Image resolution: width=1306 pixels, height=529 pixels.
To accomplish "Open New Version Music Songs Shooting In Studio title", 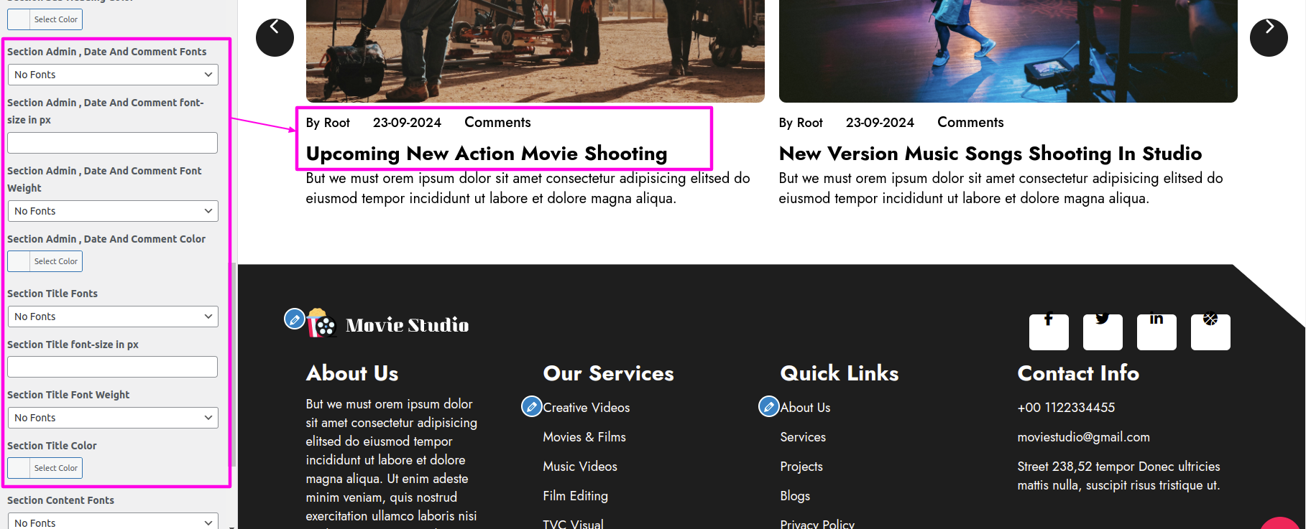I will [990, 154].
